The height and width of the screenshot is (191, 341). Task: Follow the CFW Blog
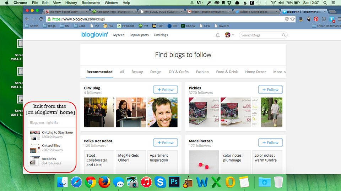click(166, 90)
